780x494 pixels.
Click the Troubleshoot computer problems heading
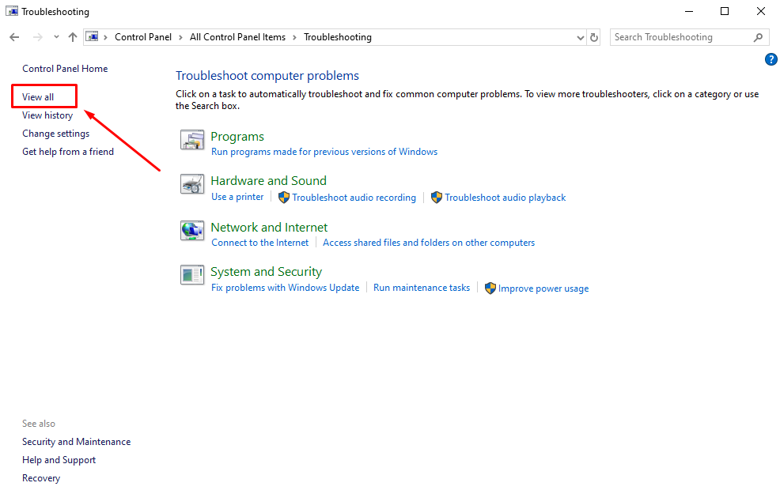click(x=267, y=76)
